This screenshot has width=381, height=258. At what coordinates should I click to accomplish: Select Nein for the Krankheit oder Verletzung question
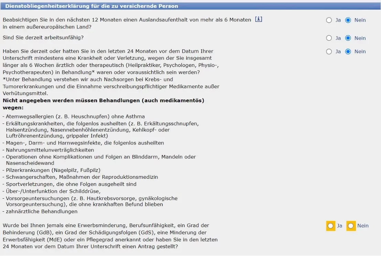pos(349,51)
